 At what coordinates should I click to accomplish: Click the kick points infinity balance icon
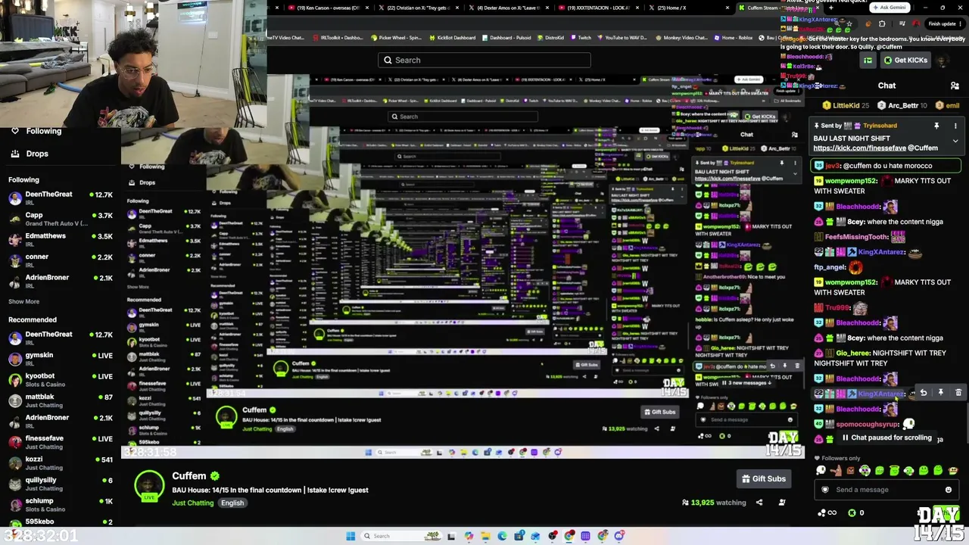[x=827, y=512]
